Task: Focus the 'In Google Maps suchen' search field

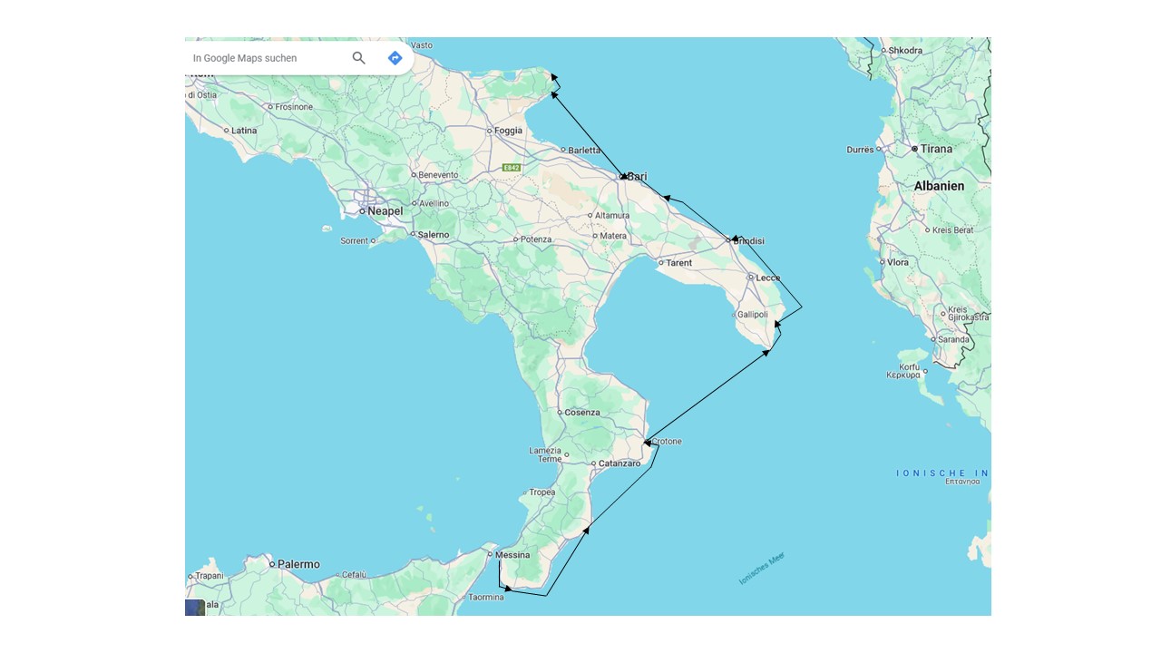Action: 267,58
